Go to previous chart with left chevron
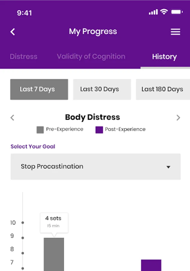The height and width of the screenshot is (271, 190). pyautogui.click(x=12, y=117)
